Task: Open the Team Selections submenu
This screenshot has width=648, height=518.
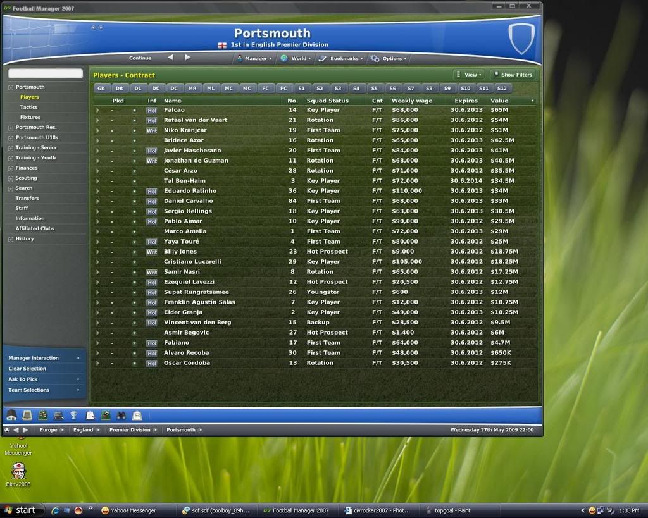Action: (x=44, y=390)
